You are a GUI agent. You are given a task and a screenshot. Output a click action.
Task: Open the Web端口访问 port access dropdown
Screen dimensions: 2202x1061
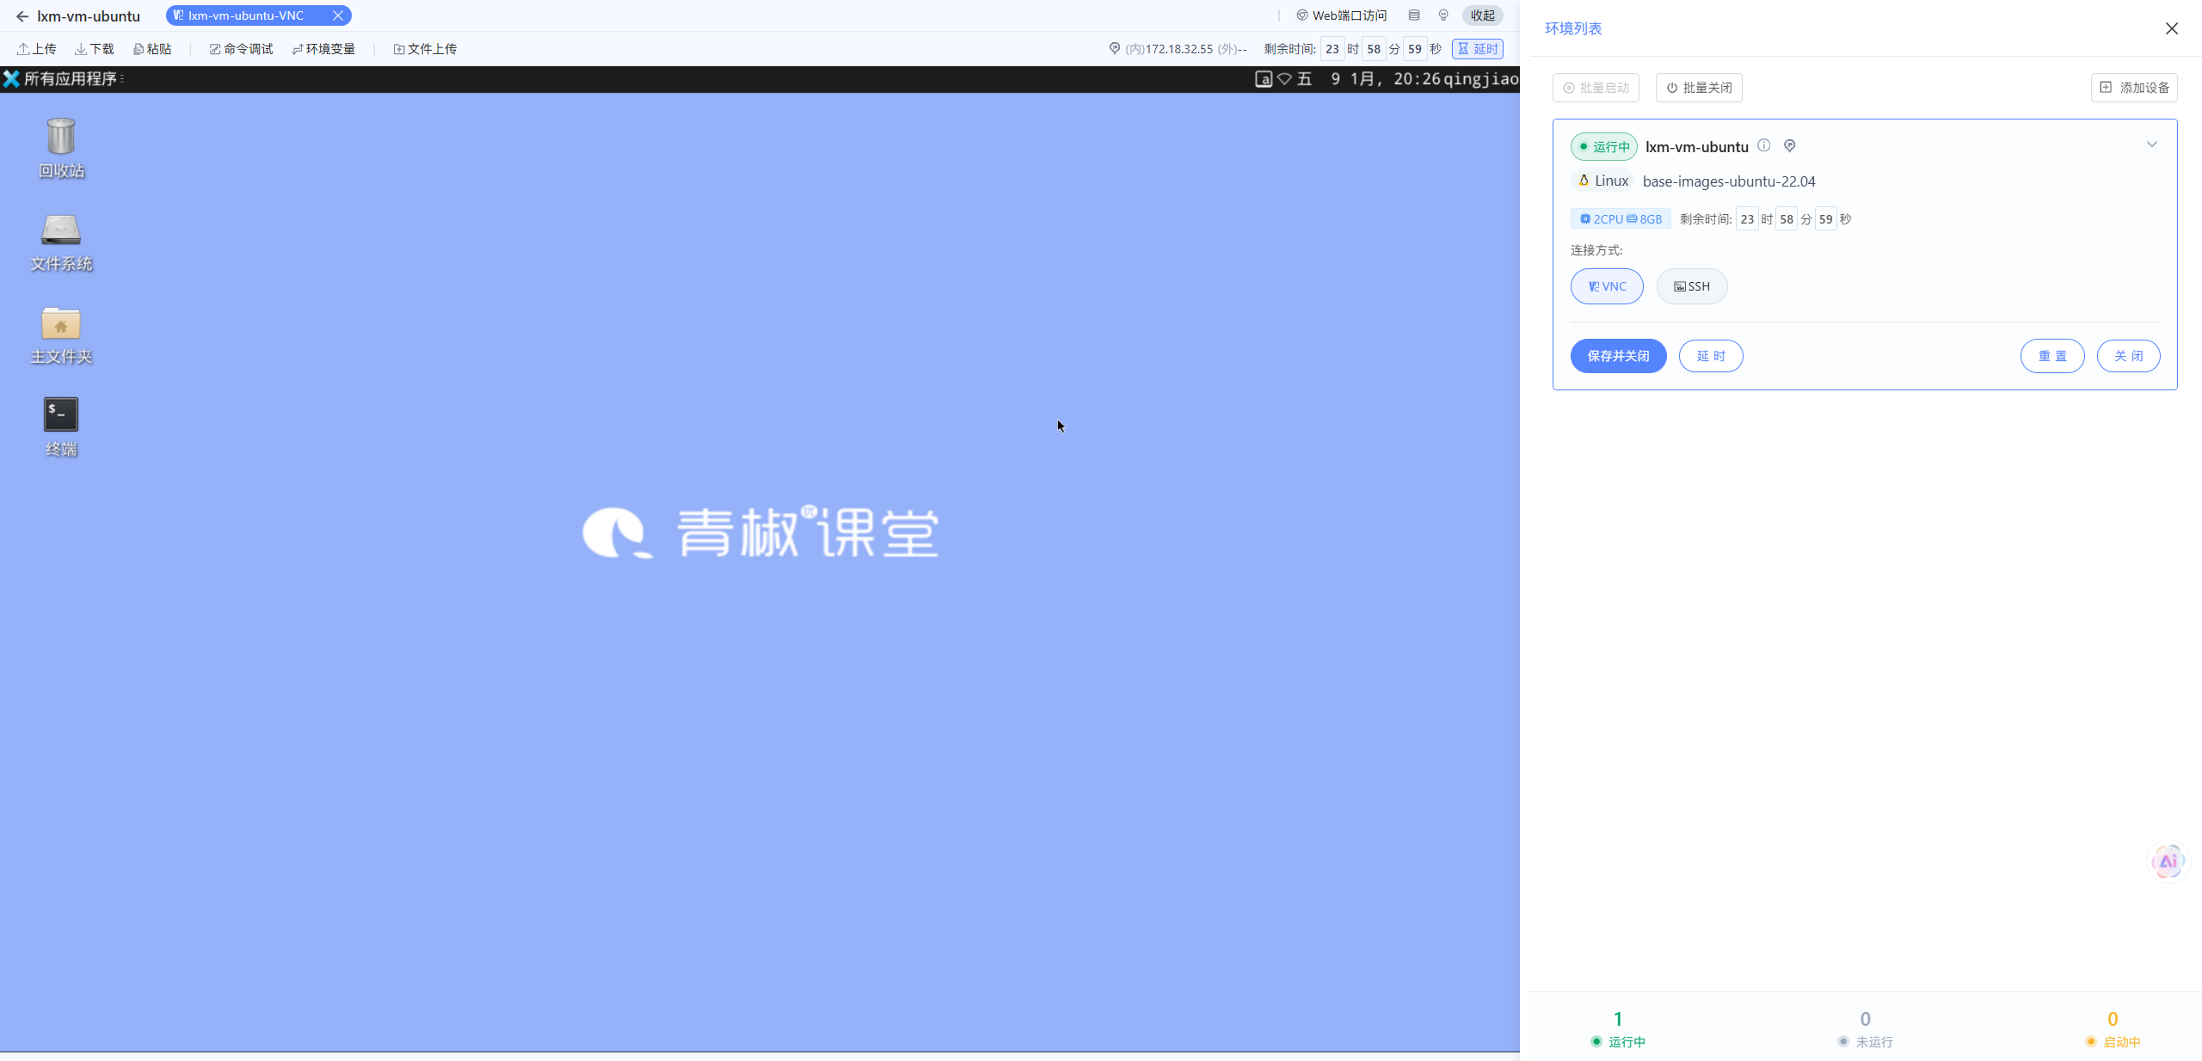pyautogui.click(x=1341, y=15)
